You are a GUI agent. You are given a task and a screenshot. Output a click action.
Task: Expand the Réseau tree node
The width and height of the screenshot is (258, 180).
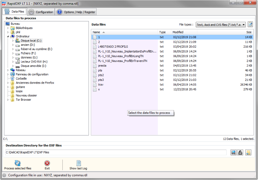click(x=8, y=70)
